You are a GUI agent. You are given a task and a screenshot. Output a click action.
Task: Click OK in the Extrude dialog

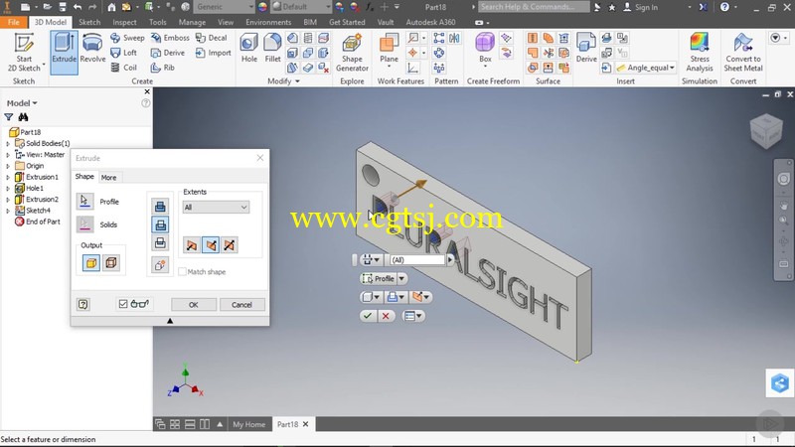[194, 305]
